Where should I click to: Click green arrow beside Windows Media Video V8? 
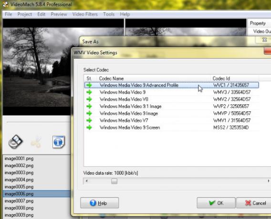[89, 100]
